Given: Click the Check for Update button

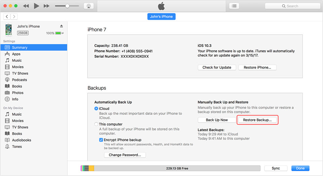Looking at the screenshot, I should tap(217, 67).
